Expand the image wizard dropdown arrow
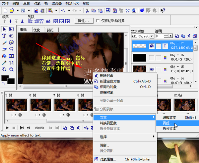The image size is (199, 163). (56, 11)
